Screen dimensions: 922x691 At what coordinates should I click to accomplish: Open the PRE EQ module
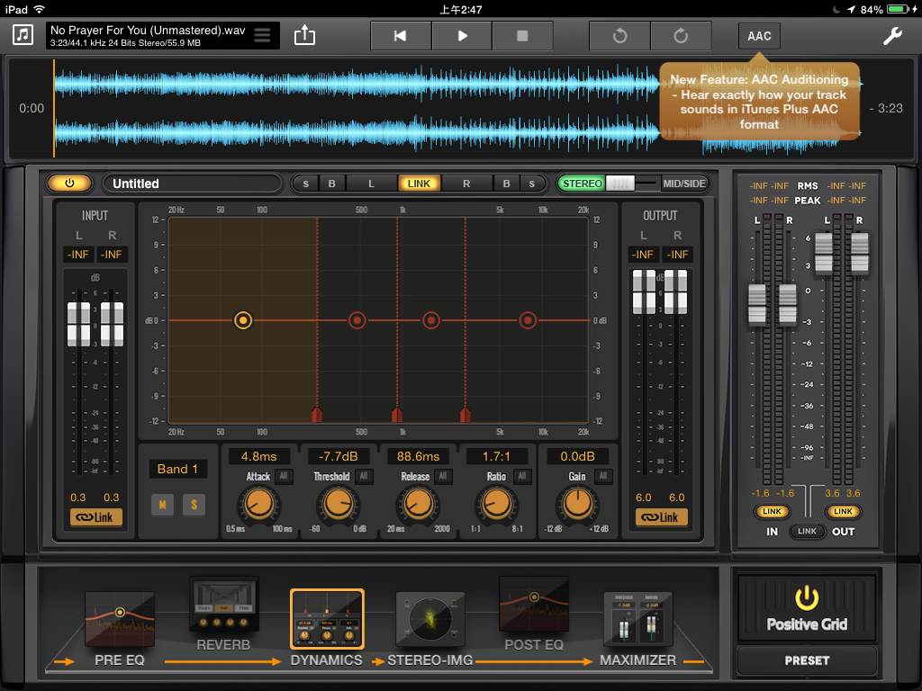coord(120,621)
